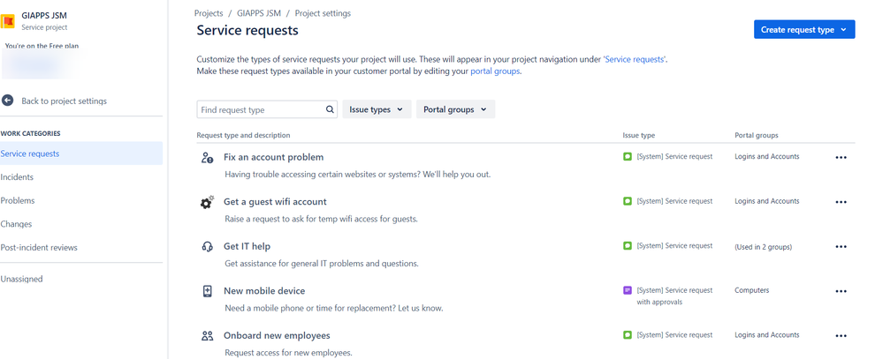Follow the portal groups link
Viewport: 883px width, 359px height.
tap(495, 71)
